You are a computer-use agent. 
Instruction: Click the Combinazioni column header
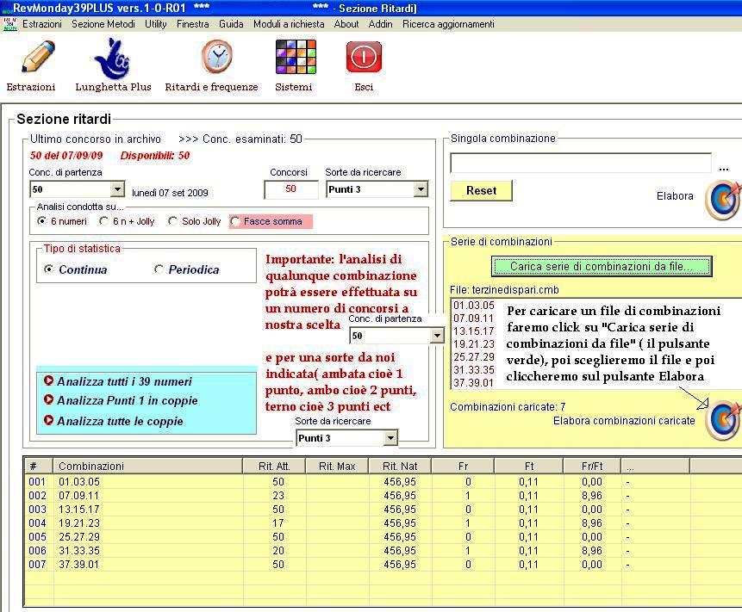click(147, 467)
